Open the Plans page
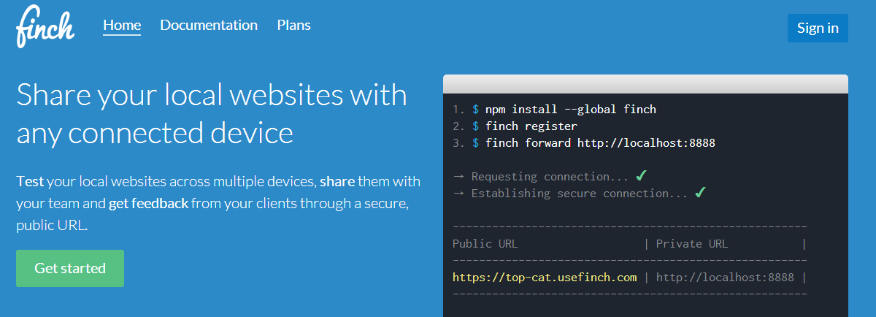This screenshot has height=317, width=876. [x=293, y=25]
